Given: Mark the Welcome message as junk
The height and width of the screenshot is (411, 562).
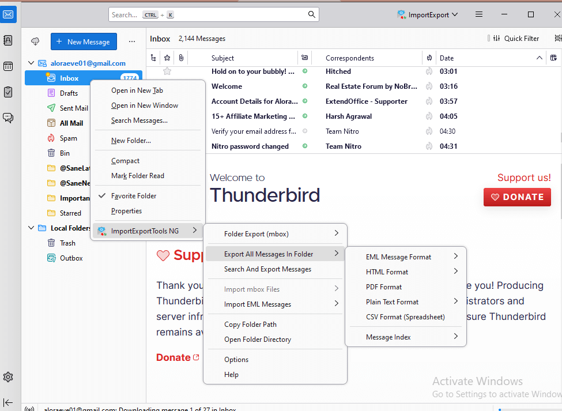Looking at the screenshot, I should (429, 86).
